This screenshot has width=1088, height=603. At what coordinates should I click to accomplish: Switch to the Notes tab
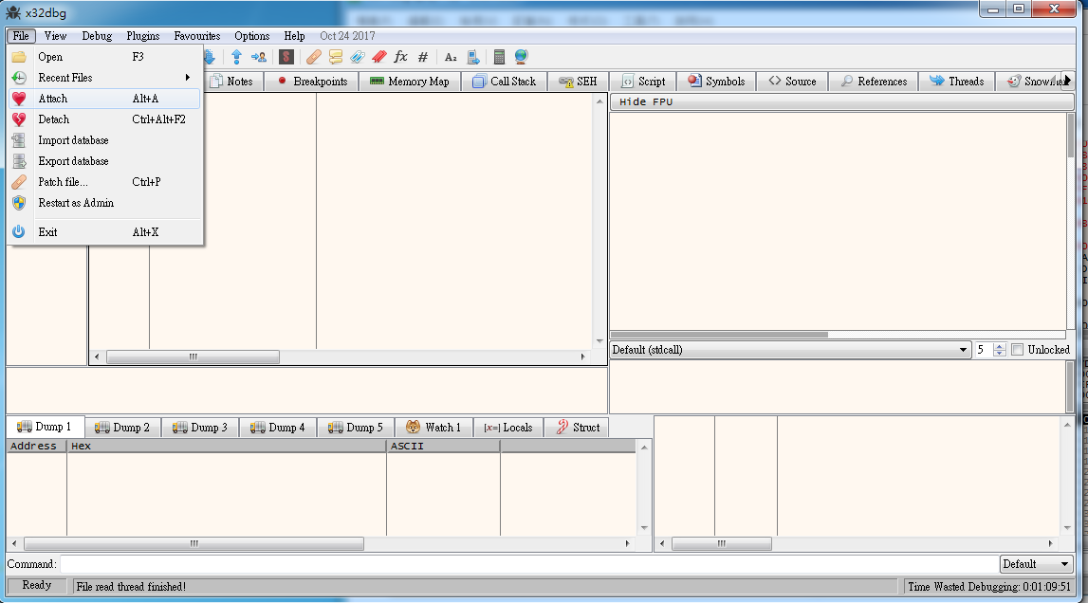232,82
